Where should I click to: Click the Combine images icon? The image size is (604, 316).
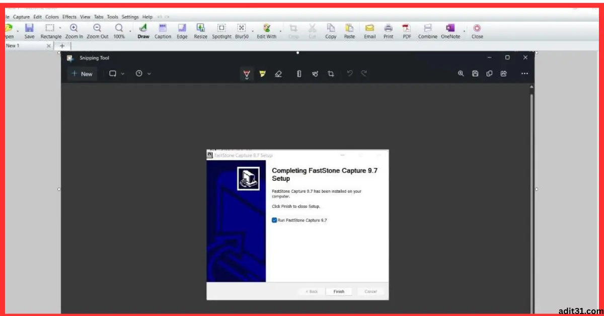[x=428, y=28]
